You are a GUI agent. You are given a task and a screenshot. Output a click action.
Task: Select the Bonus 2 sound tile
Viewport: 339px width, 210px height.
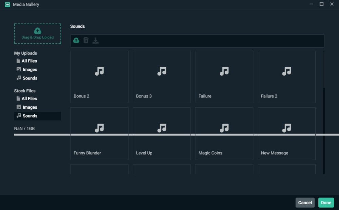click(99, 77)
